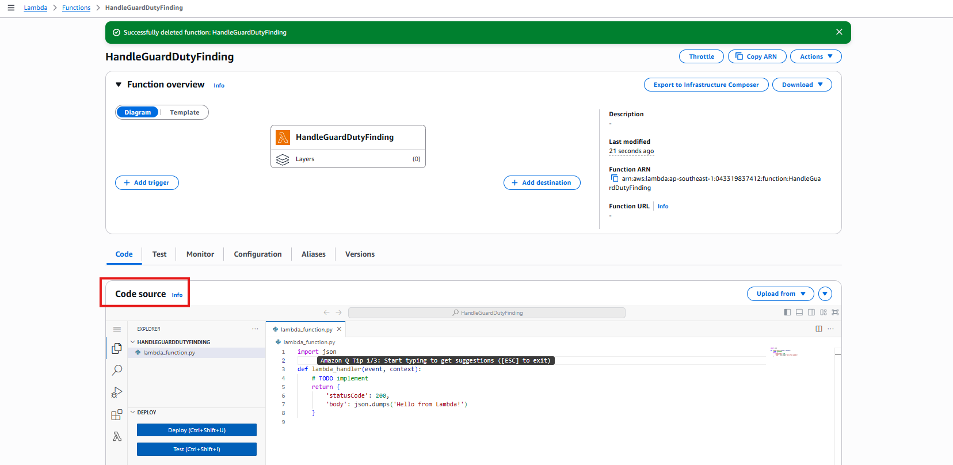
Task: Open the Code tab
Action: tap(124, 254)
